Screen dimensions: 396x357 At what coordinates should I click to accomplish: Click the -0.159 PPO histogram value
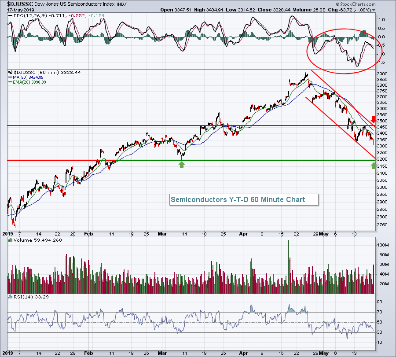pyautogui.click(x=96, y=16)
